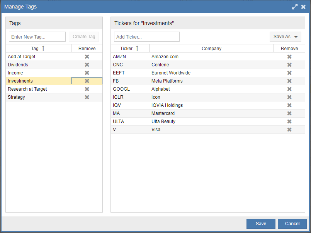The image size is (311, 233).
Task: Click the Mastercard company cell
Action: click(211, 113)
